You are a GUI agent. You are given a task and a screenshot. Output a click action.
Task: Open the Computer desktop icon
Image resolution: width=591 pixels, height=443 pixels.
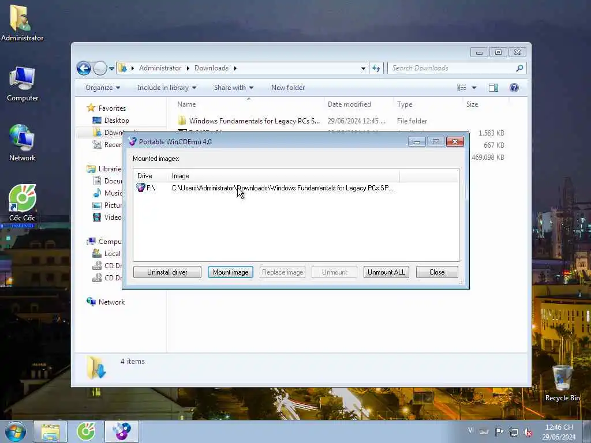pos(23,84)
